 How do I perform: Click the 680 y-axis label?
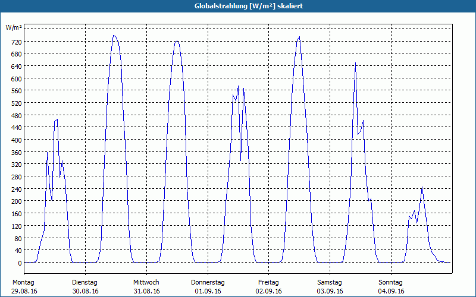17,54
